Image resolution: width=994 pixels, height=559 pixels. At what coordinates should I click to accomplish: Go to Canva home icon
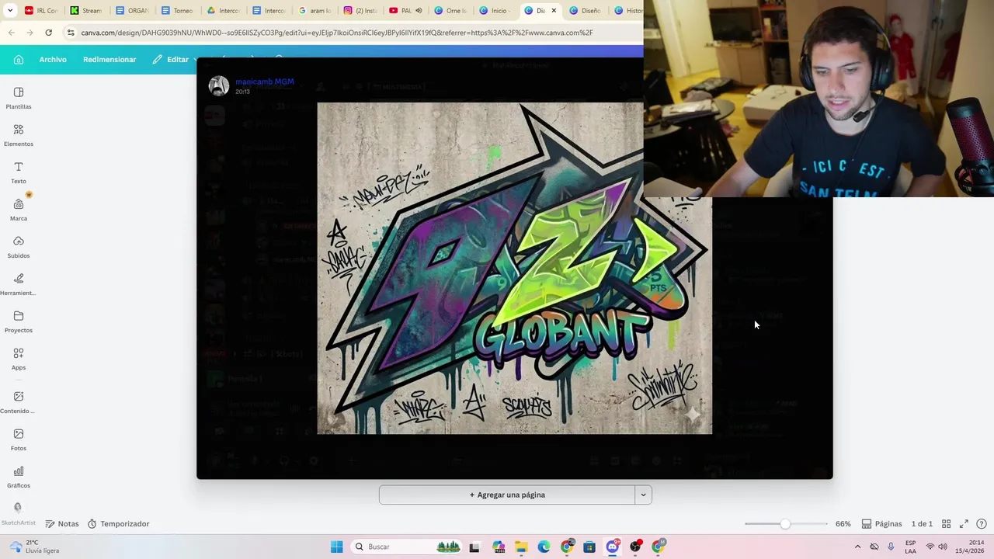pyautogui.click(x=19, y=60)
